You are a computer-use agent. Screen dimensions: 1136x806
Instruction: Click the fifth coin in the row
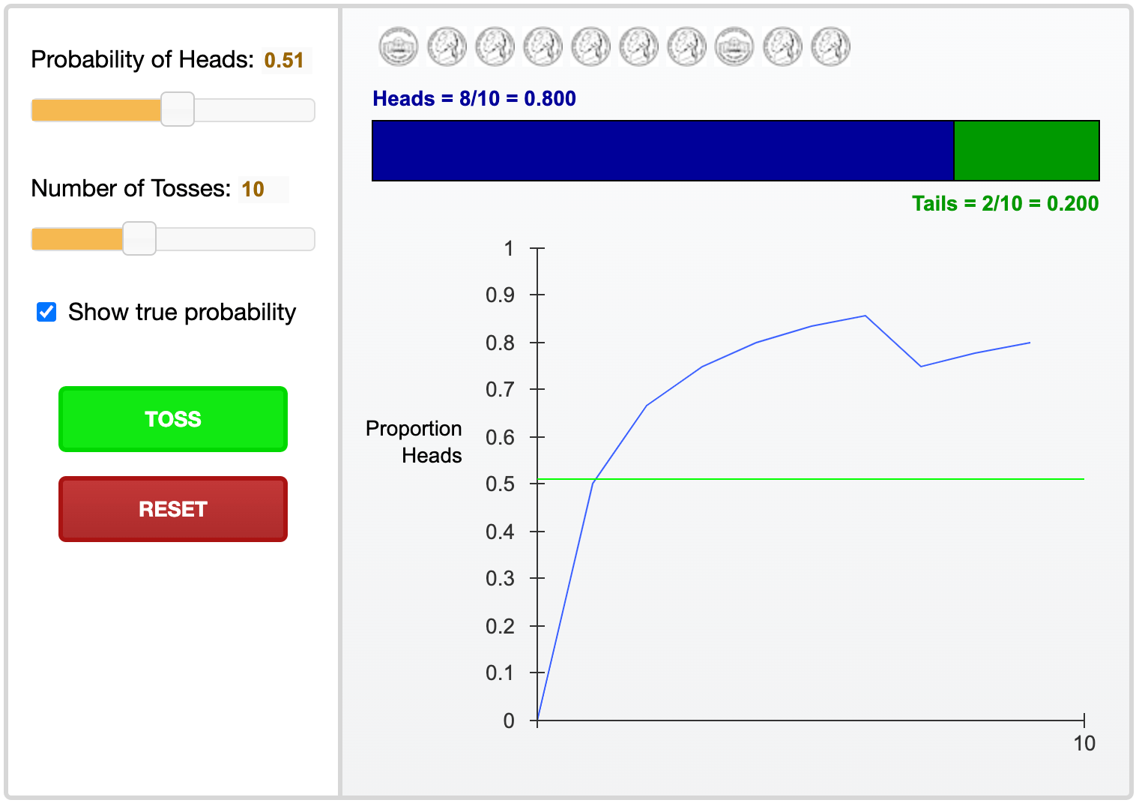590,46
